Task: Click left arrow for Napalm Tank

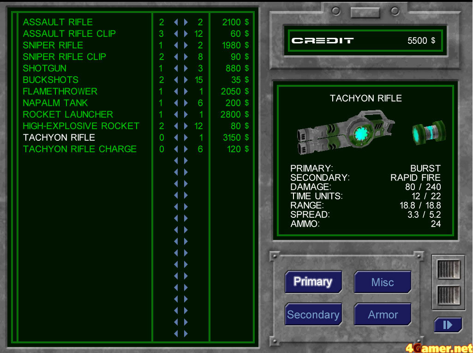Action: point(176,103)
